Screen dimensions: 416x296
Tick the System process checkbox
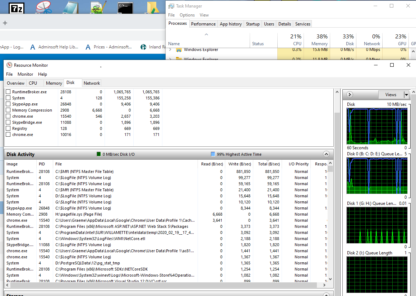[x=8, y=98]
